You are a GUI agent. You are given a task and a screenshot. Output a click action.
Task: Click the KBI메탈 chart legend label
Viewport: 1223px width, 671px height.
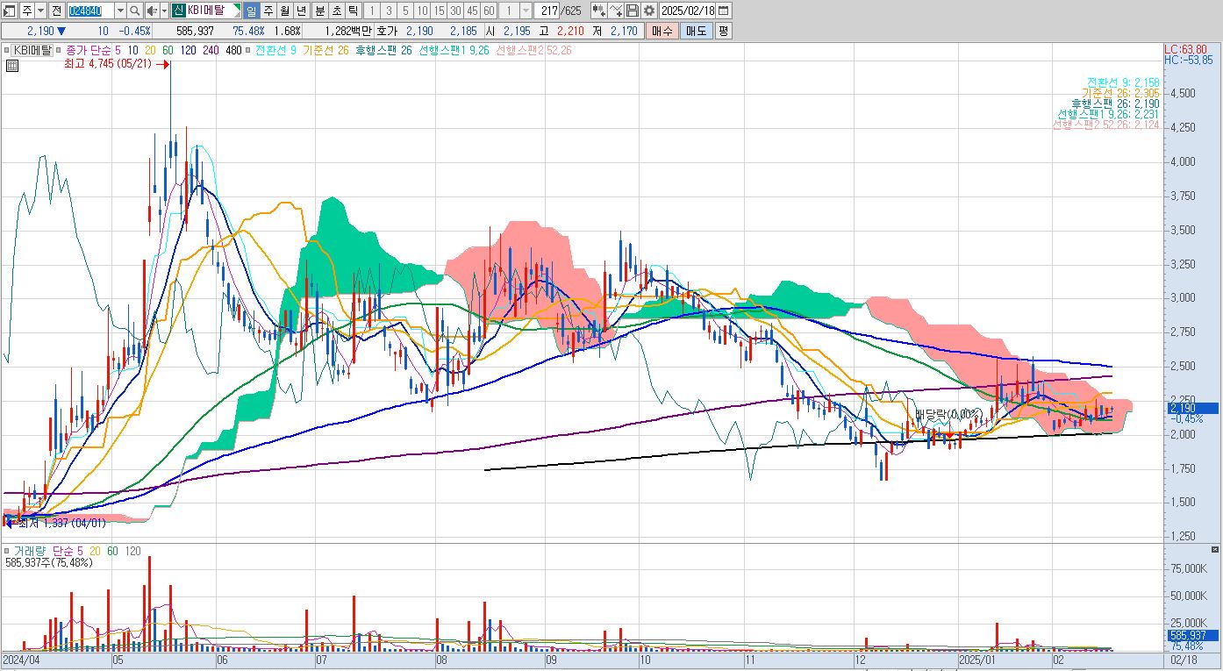click(31, 50)
